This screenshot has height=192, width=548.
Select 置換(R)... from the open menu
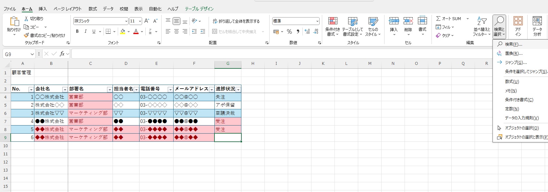click(x=514, y=54)
